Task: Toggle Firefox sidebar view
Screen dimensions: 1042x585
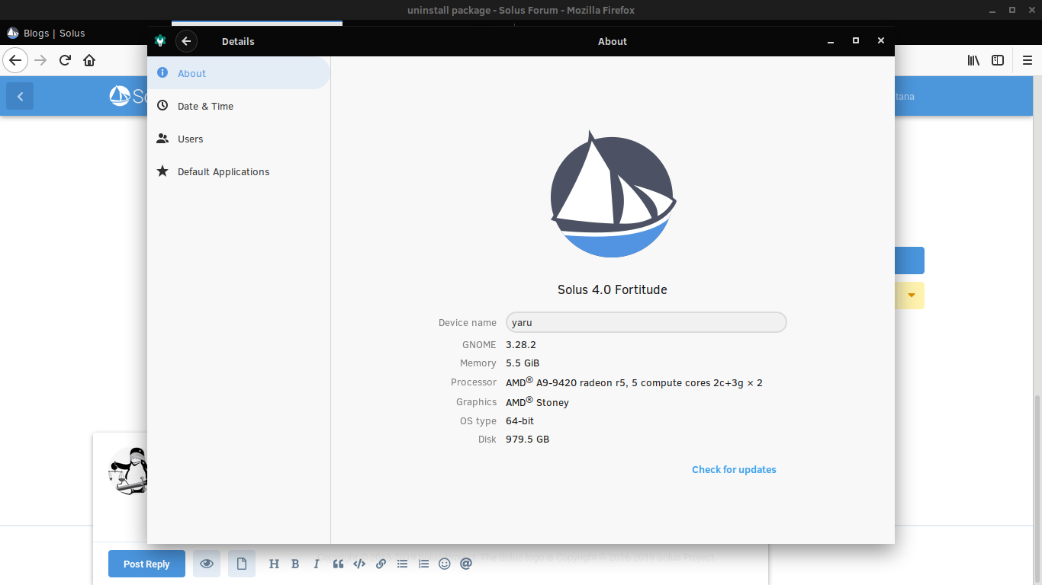Action: 998,60
